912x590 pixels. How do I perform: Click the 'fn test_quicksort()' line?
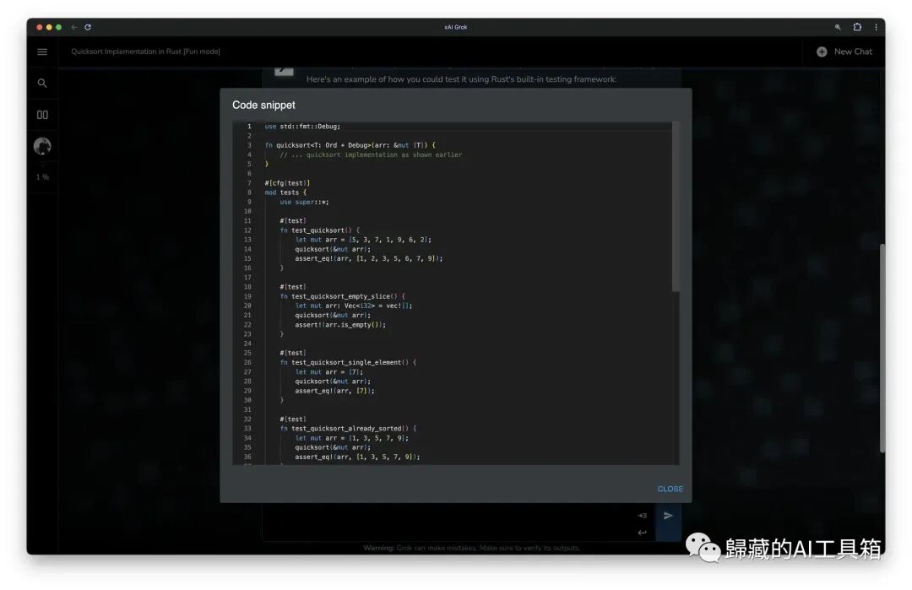pos(319,230)
